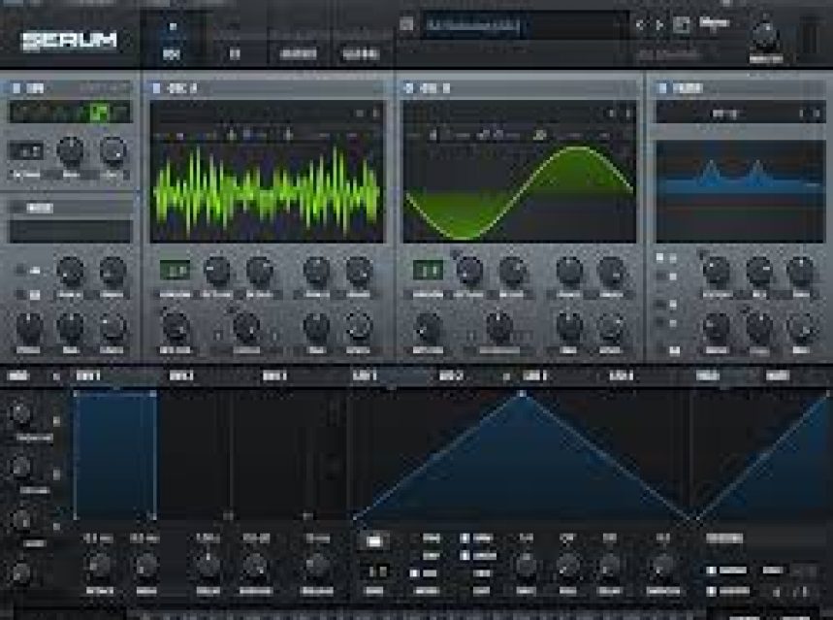Select the NOTE tab
The image size is (833, 620).
777,376
